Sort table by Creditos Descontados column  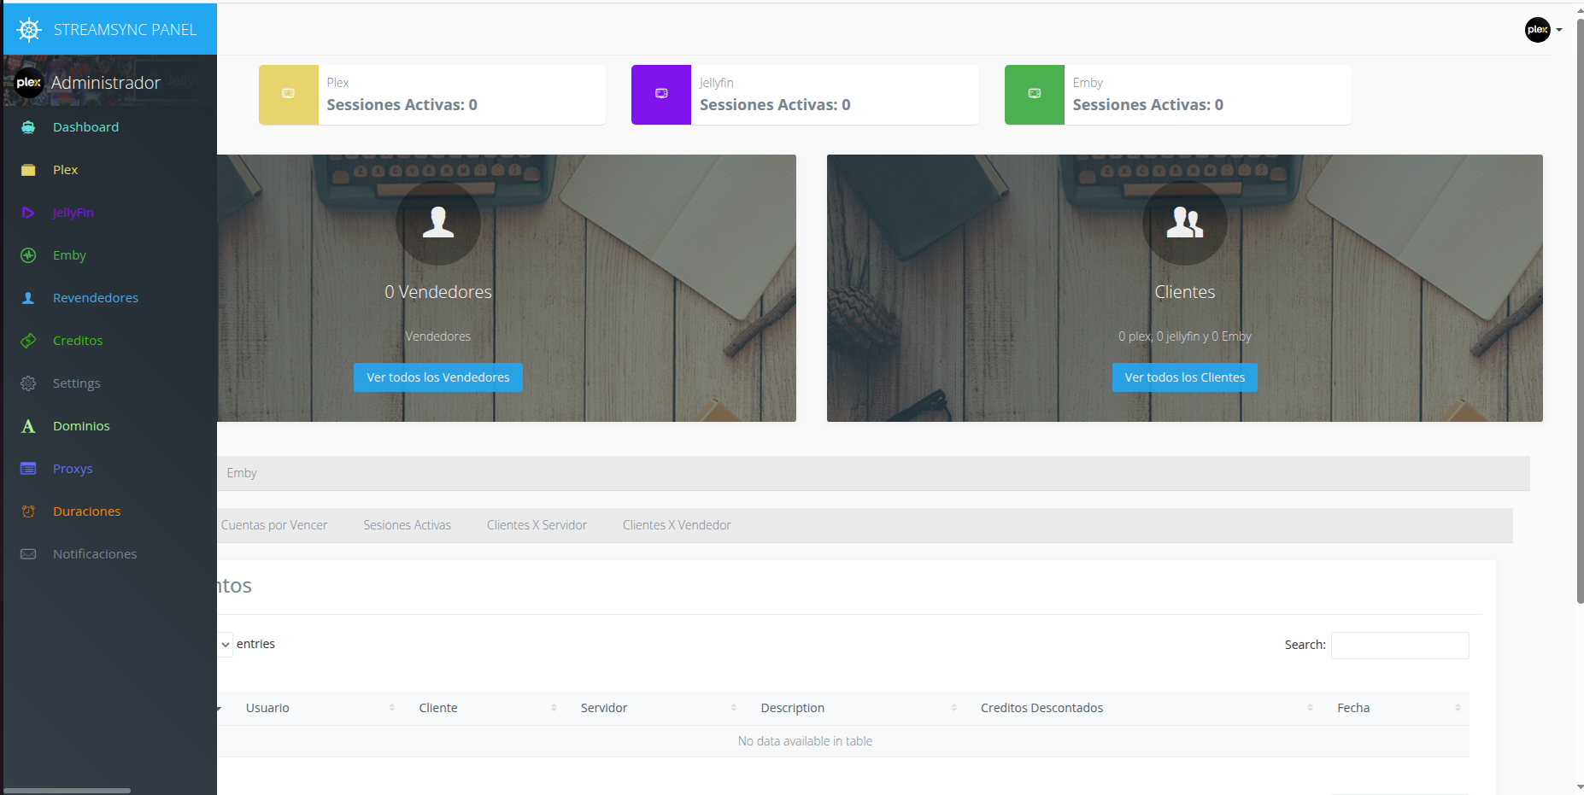pos(1146,708)
